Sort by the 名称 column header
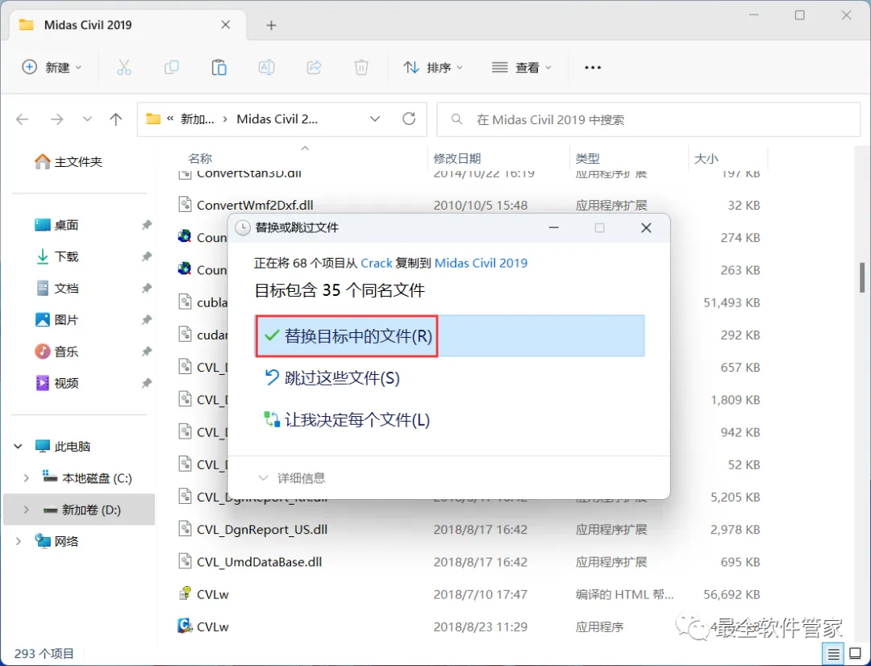Image resolution: width=871 pixels, height=666 pixels. (200, 159)
